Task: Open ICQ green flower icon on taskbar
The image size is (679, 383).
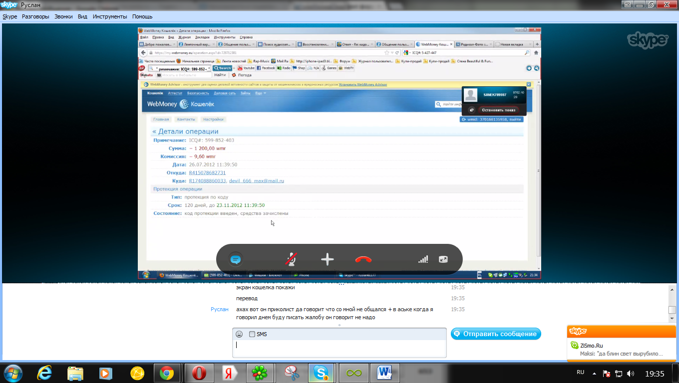Action: (x=259, y=373)
